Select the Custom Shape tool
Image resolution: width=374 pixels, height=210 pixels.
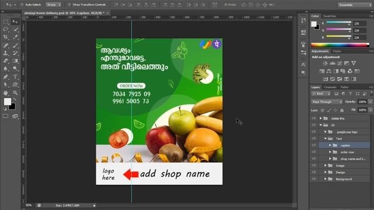[15, 85]
